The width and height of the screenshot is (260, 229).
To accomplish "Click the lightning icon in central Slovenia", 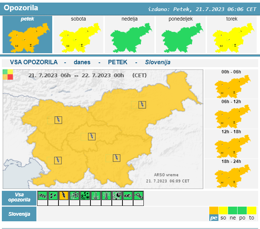I will pyautogui.click(x=92, y=137).
